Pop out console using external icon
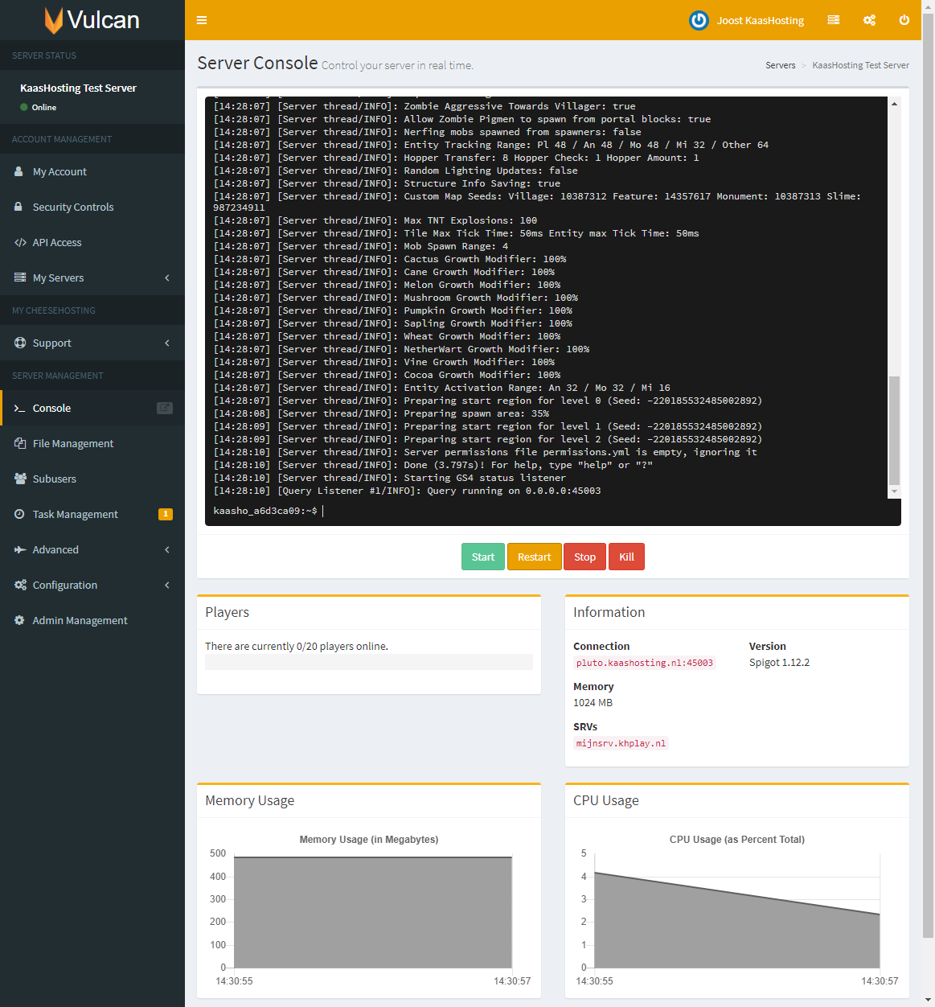 [x=164, y=408]
